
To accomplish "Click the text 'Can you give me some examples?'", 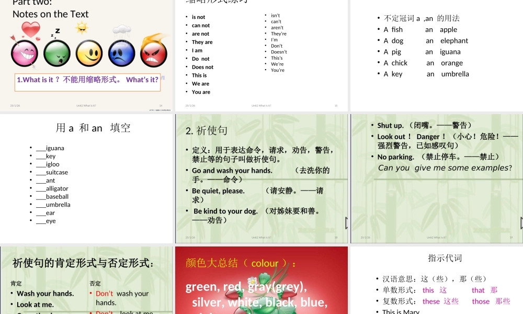I will point(445,168).
